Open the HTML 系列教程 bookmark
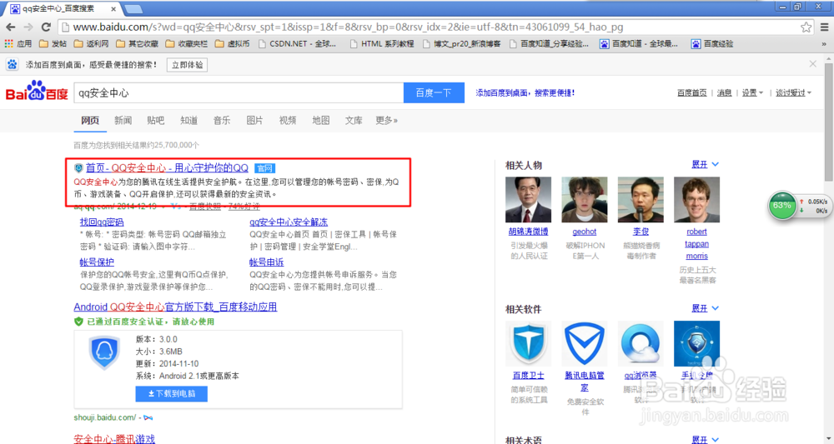The width and height of the screenshot is (834, 444). [382, 43]
